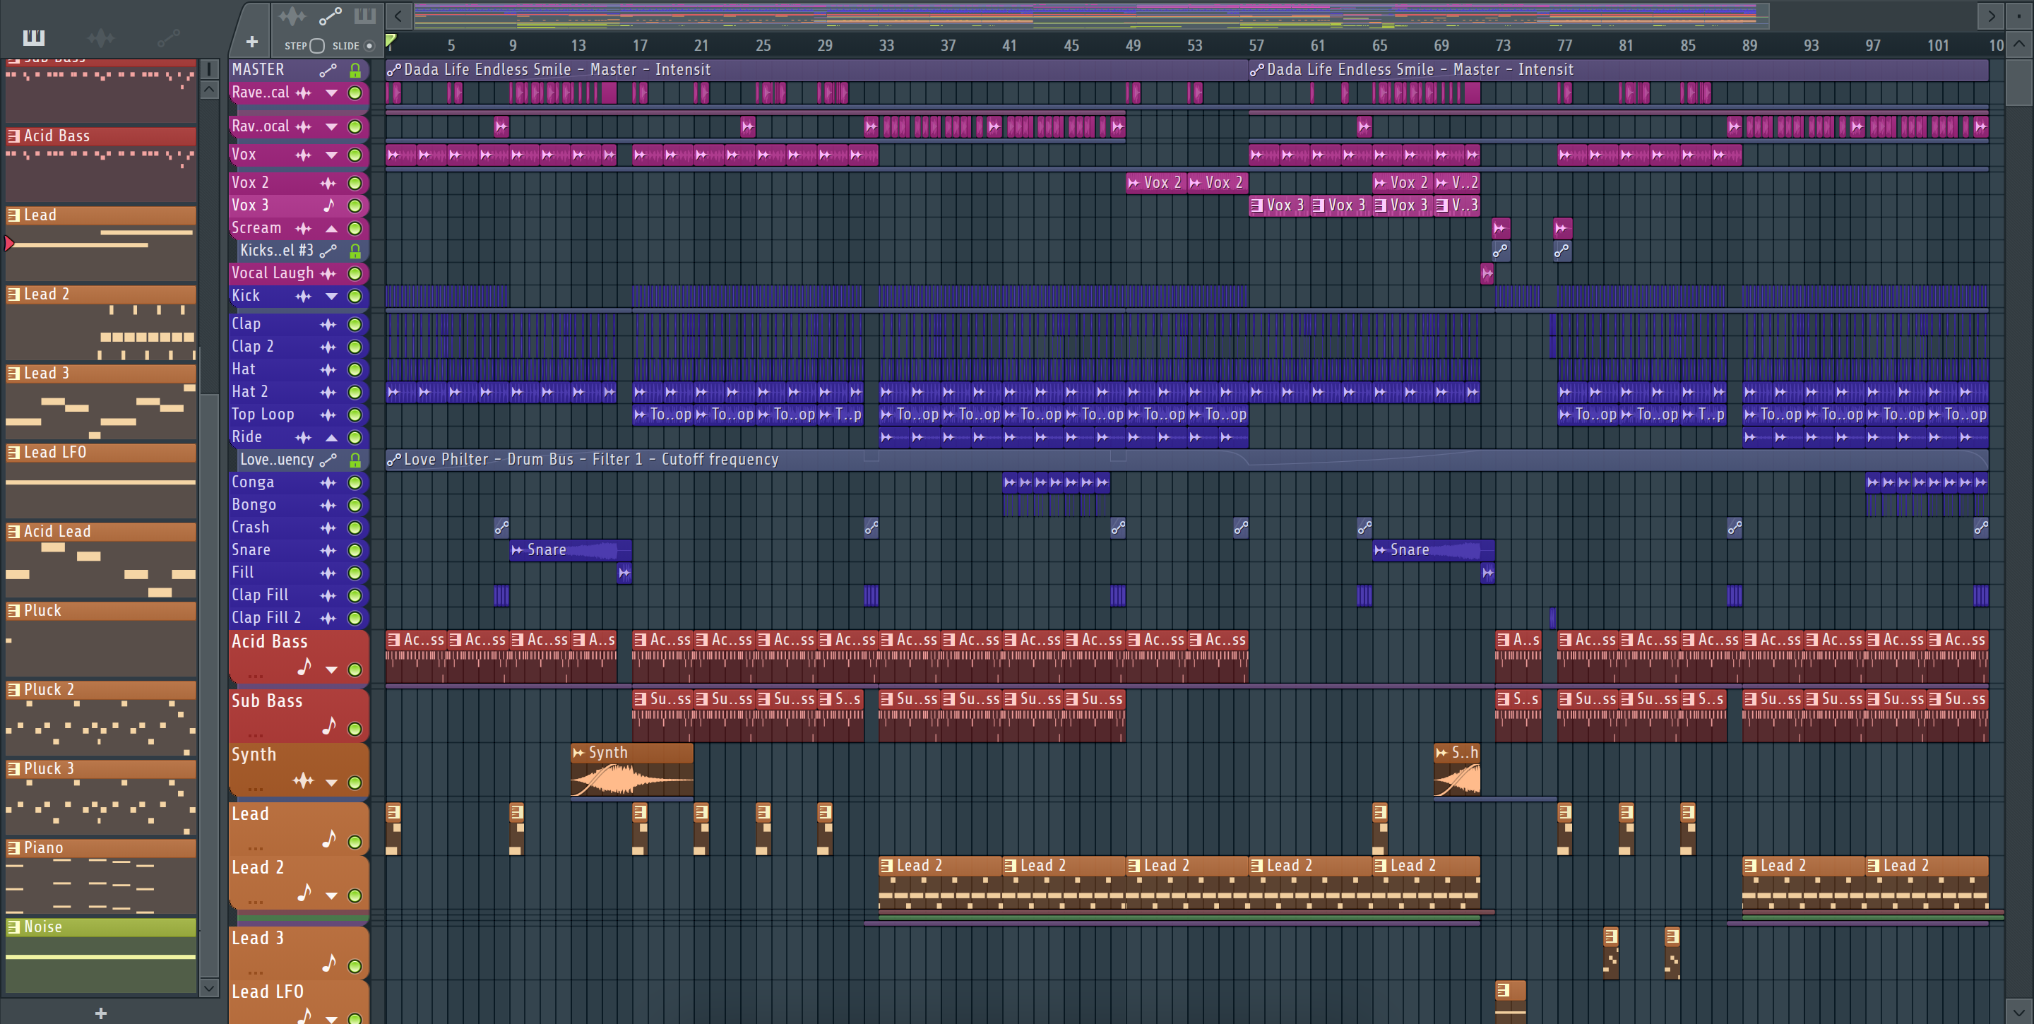Screen dimensions: 2034x1024
Task: Click the Conga track waveform icon
Action: pos(328,482)
